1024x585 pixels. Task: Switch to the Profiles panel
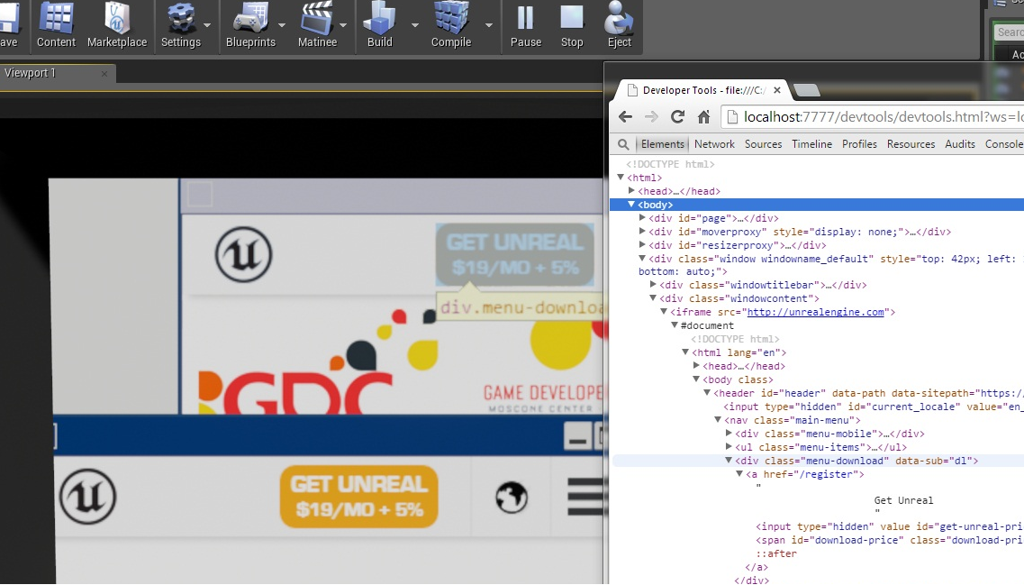coord(859,144)
